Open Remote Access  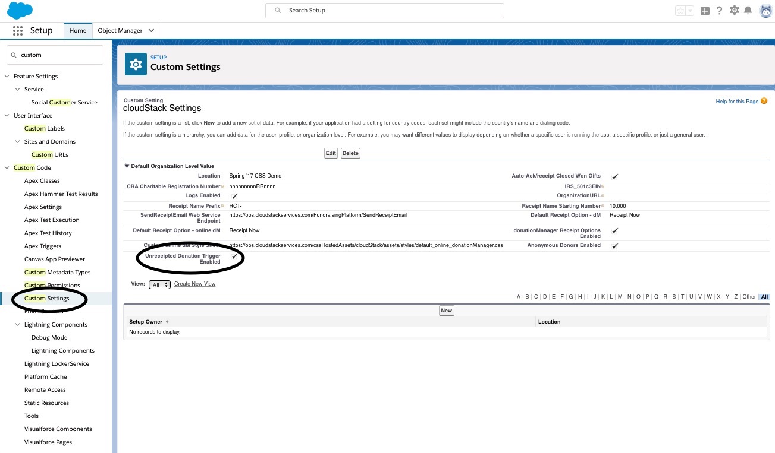coord(45,389)
